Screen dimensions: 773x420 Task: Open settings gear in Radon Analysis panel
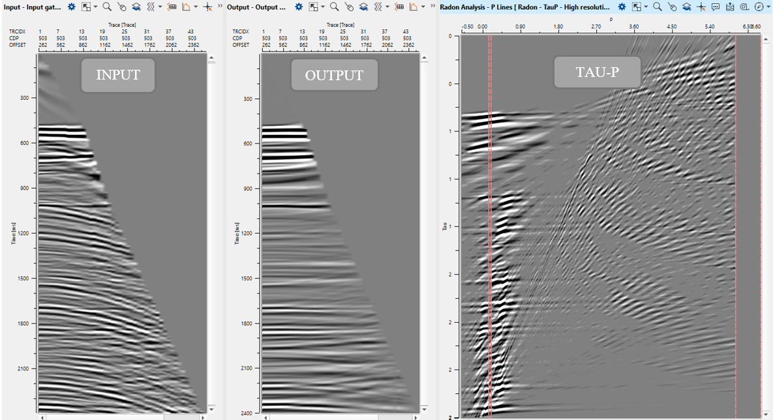[x=622, y=7]
